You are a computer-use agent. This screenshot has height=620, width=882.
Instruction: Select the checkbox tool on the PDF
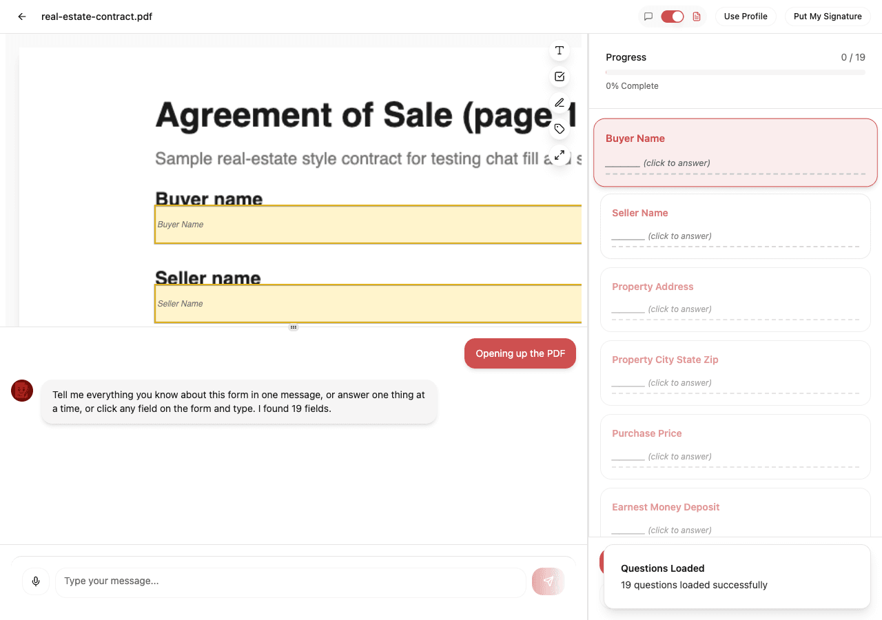(560, 76)
